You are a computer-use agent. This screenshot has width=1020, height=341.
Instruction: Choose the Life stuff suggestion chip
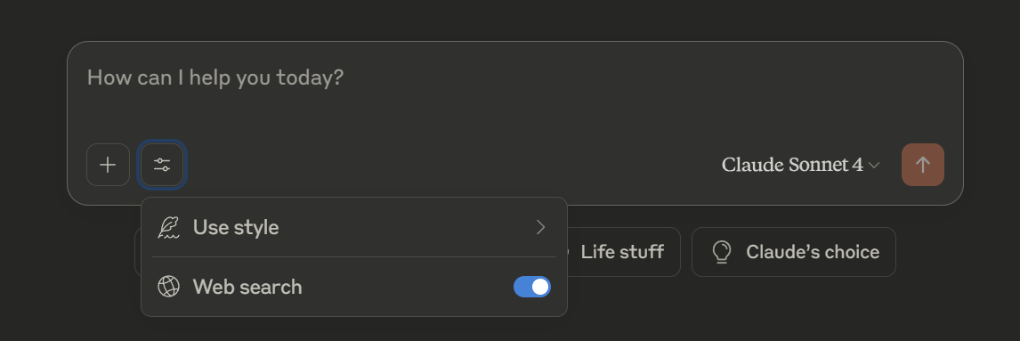623,252
